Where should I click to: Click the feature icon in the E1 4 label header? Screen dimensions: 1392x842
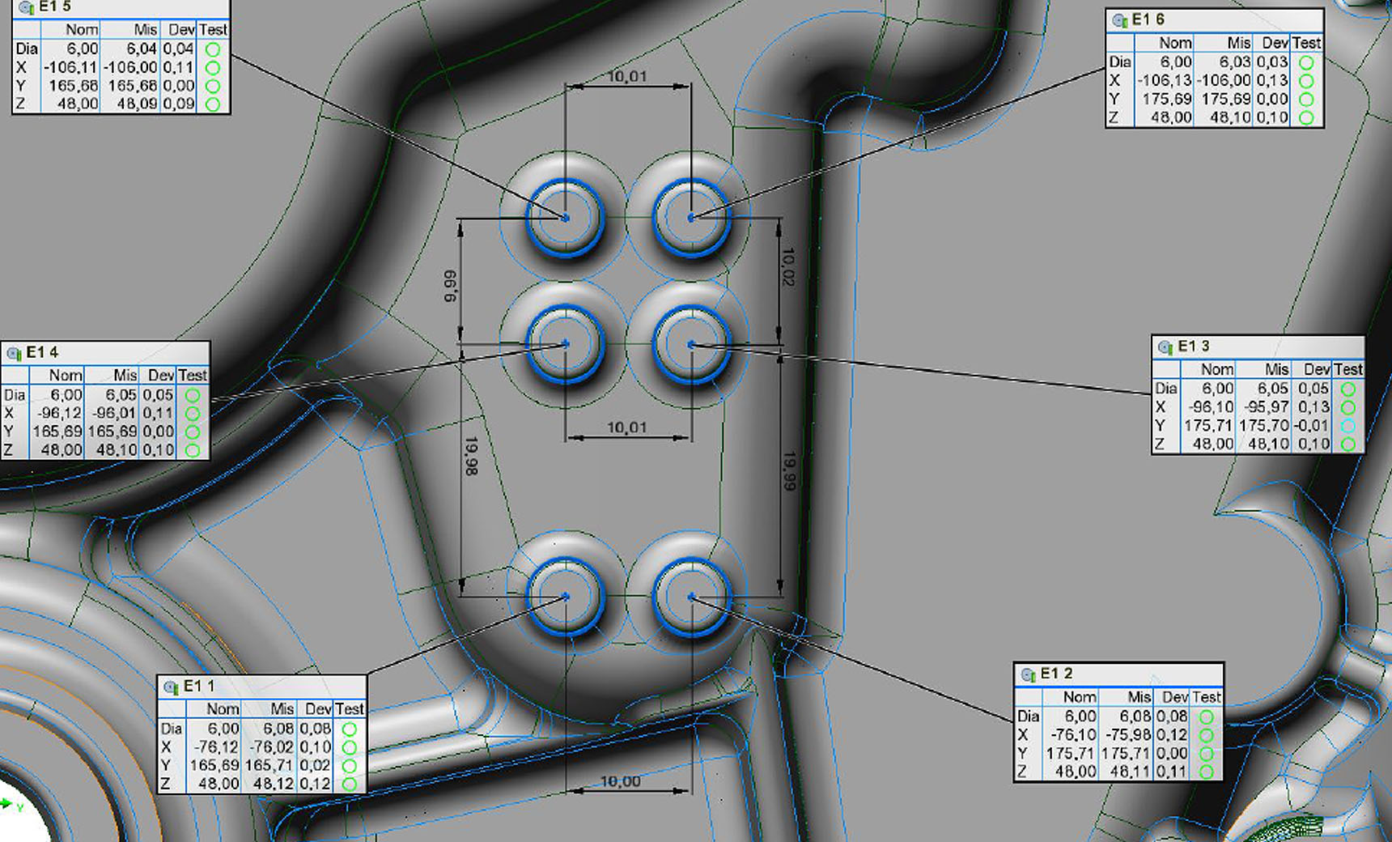tap(14, 353)
